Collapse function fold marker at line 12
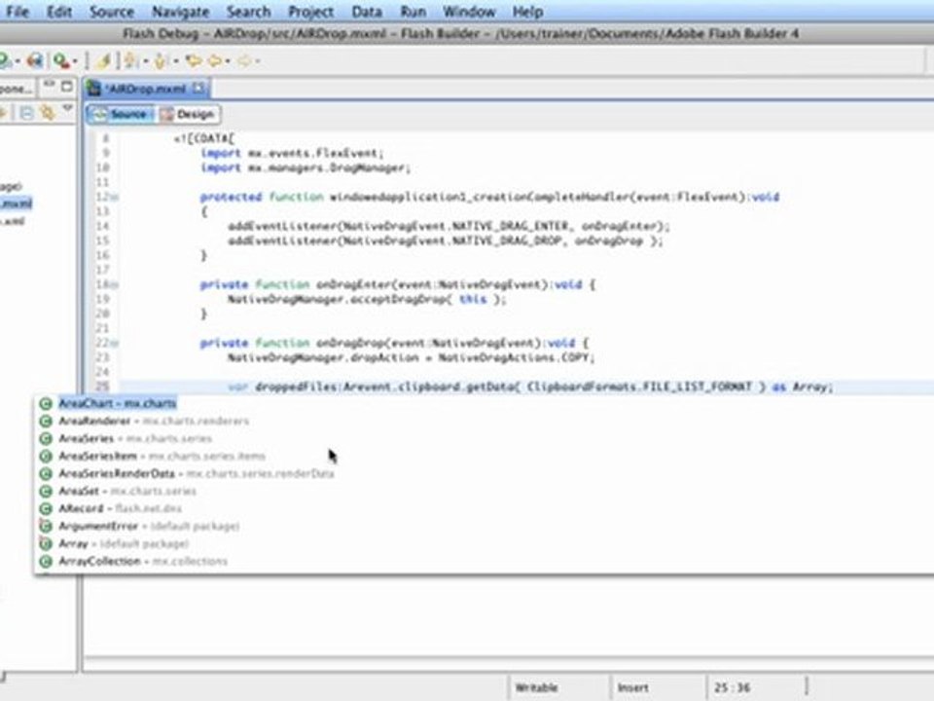 click(114, 198)
